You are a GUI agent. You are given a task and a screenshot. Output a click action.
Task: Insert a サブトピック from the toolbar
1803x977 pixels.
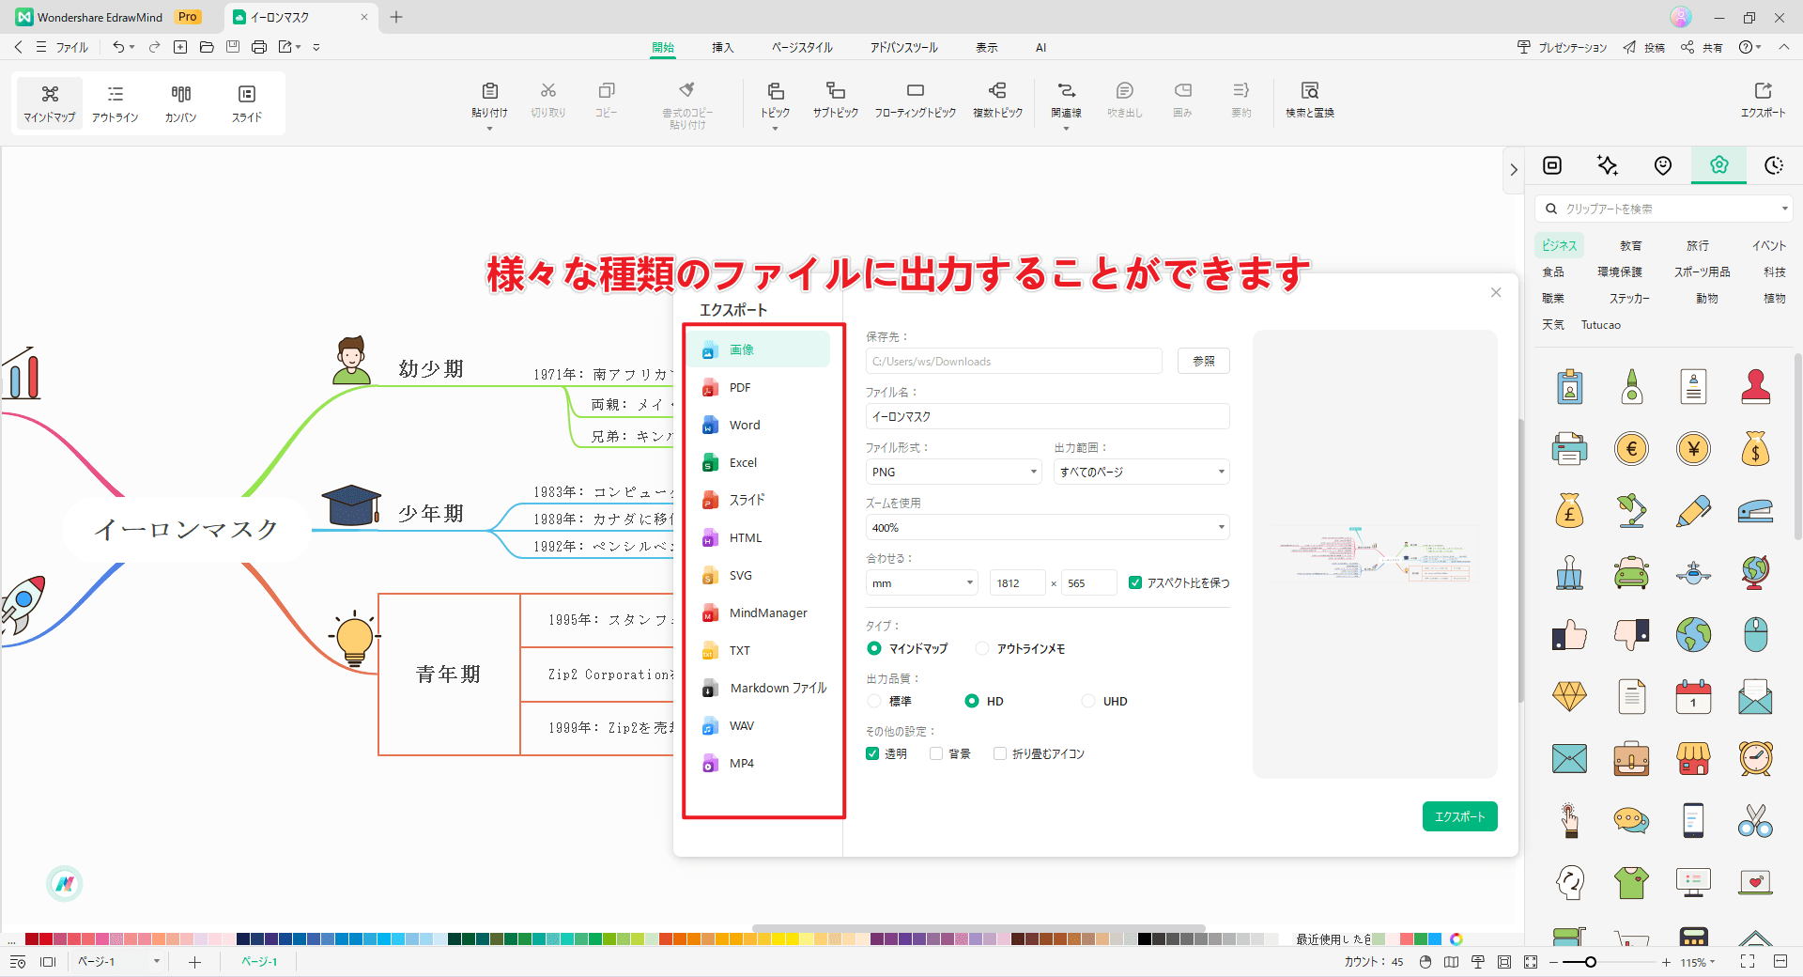coord(836,98)
